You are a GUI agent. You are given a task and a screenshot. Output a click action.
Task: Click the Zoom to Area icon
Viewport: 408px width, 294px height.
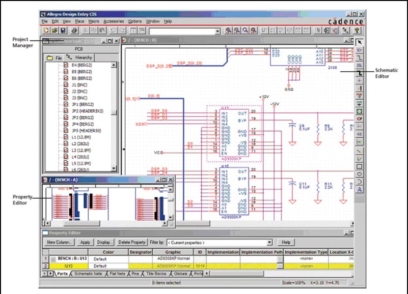coord(245,30)
